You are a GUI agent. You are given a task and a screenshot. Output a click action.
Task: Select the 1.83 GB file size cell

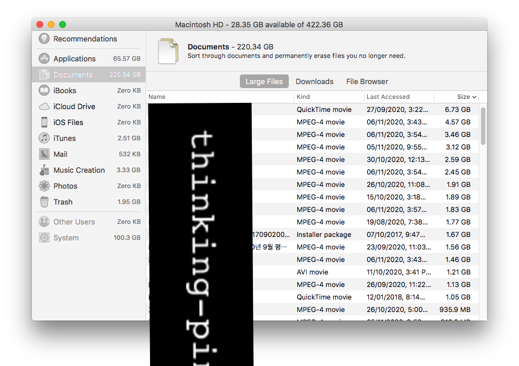(x=458, y=210)
